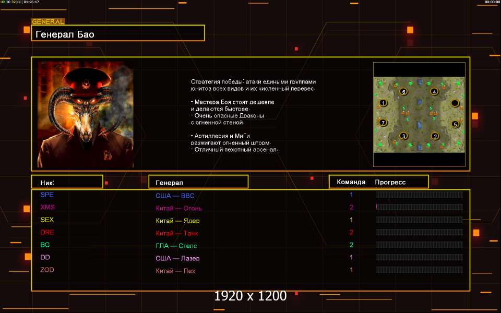Viewport: 501px width, 313px height.
Task: Click the 'США — ВВС' general entry
Action: pos(175,196)
